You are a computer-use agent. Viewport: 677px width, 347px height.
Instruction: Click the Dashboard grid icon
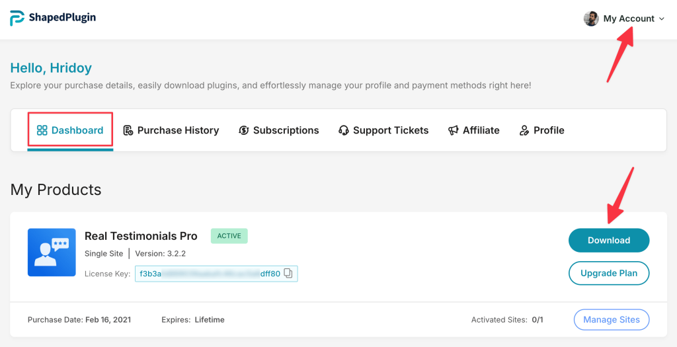[42, 130]
